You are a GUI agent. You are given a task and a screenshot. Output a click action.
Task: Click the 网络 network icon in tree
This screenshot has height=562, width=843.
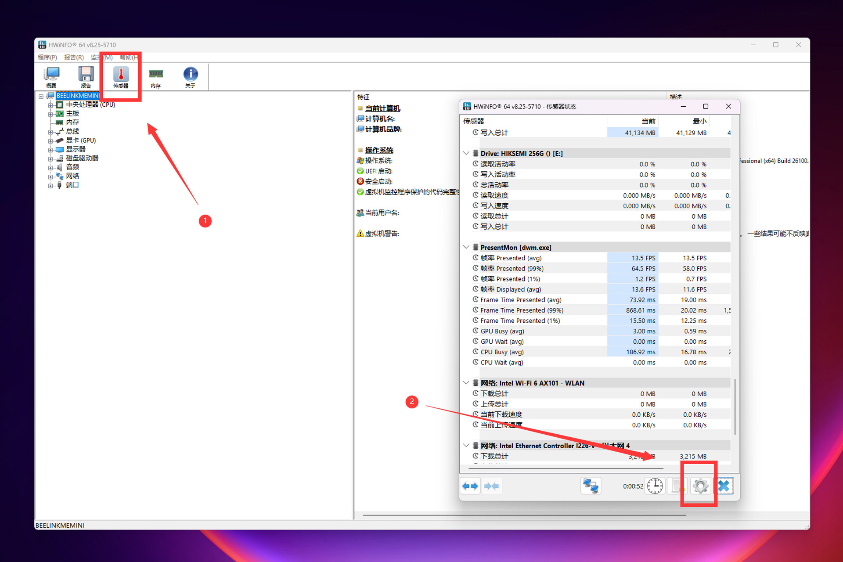tap(59, 176)
